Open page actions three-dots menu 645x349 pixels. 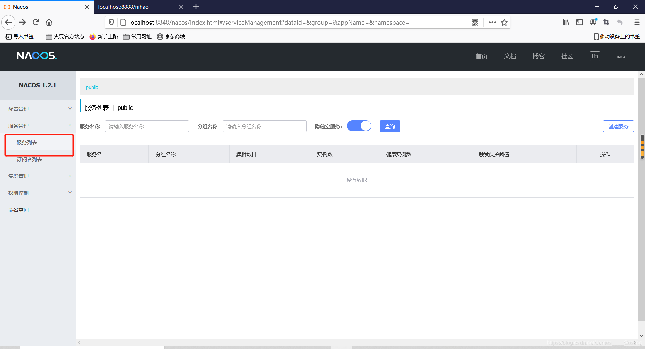492,22
